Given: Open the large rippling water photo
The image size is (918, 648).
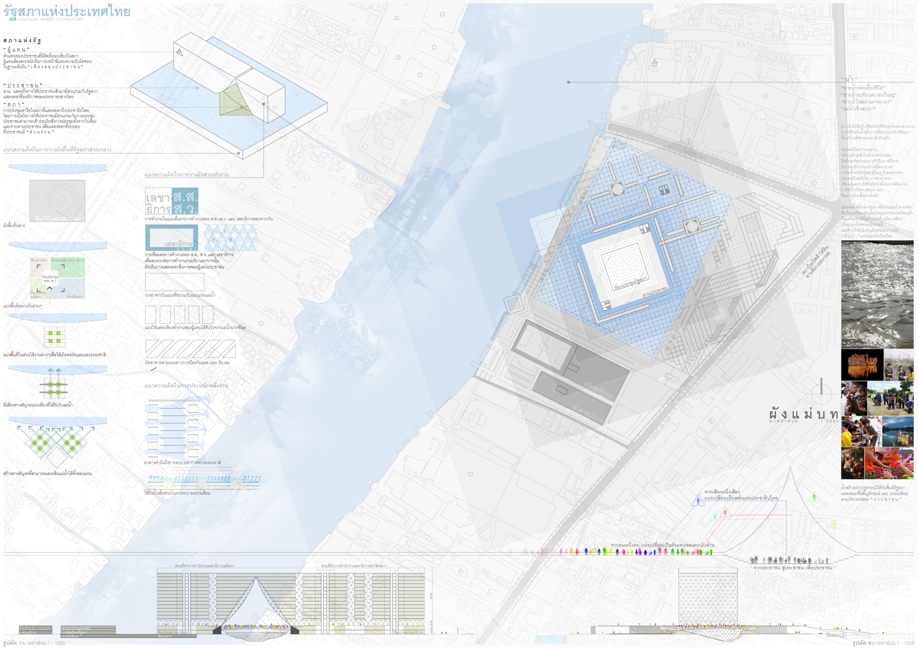Looking at the screenshot, I should (x=877, y=294).
